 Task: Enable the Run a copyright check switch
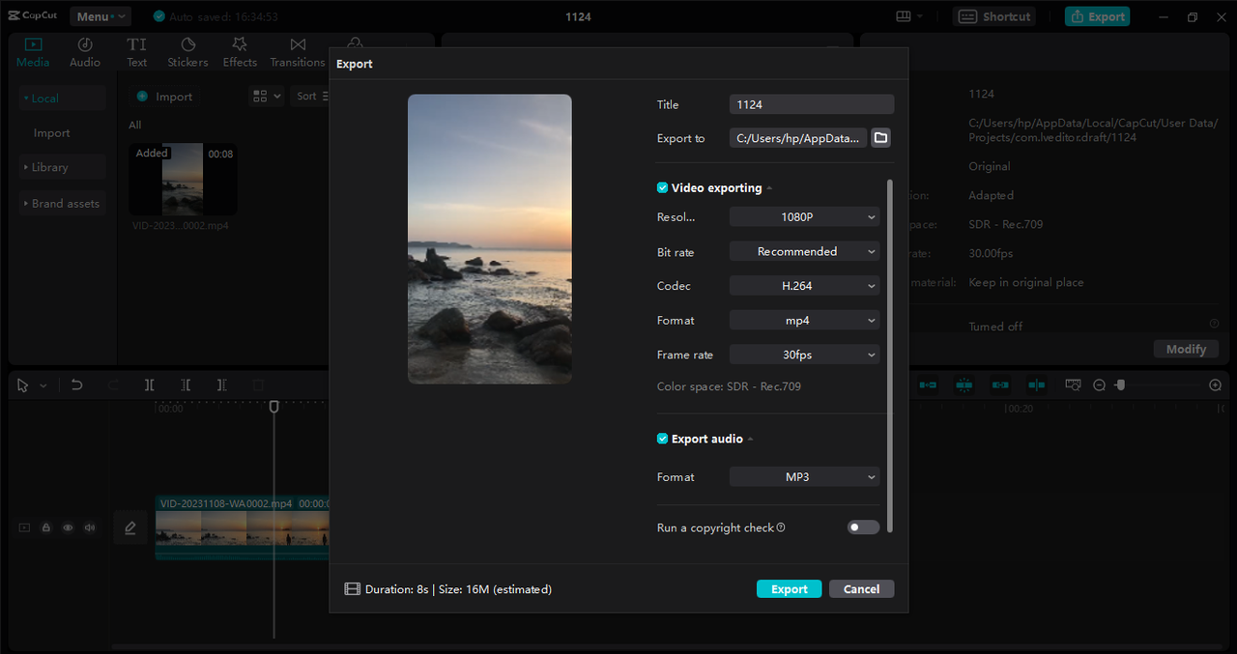pyautogui.click(x=863, y=527)
